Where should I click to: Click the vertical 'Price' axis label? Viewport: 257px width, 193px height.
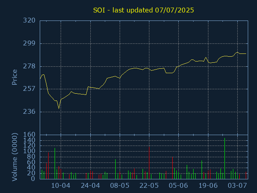pos(14,77)
